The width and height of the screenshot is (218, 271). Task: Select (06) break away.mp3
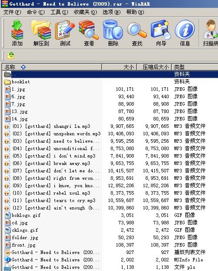51,164
